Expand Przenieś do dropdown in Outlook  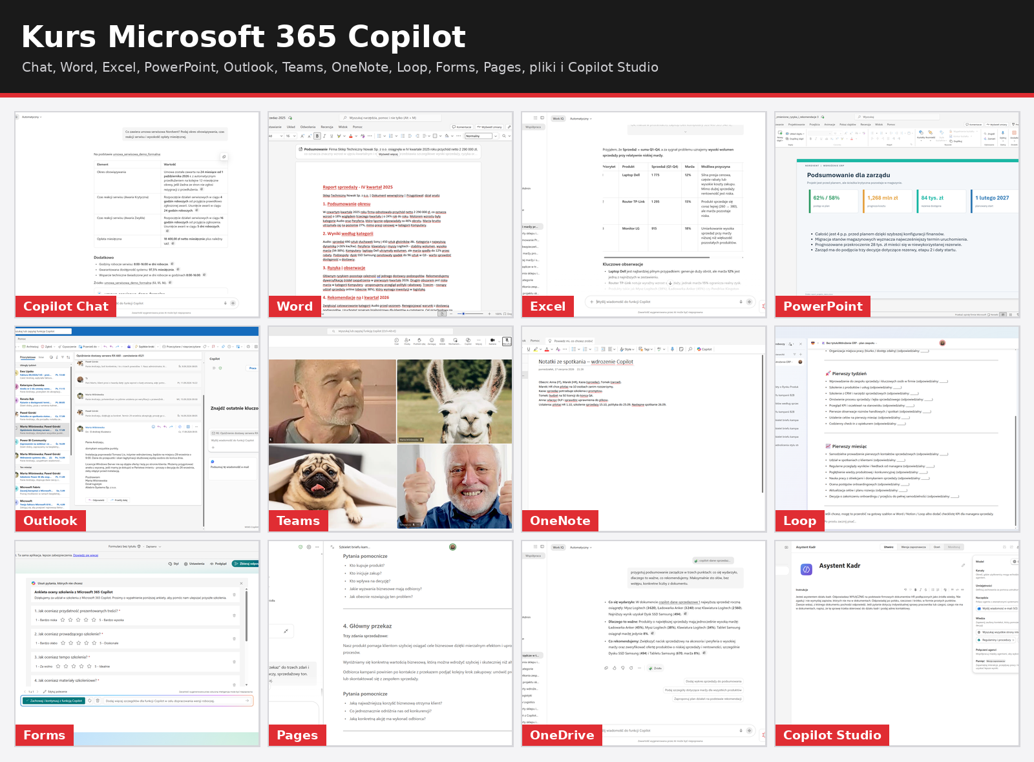coord(98,347)
